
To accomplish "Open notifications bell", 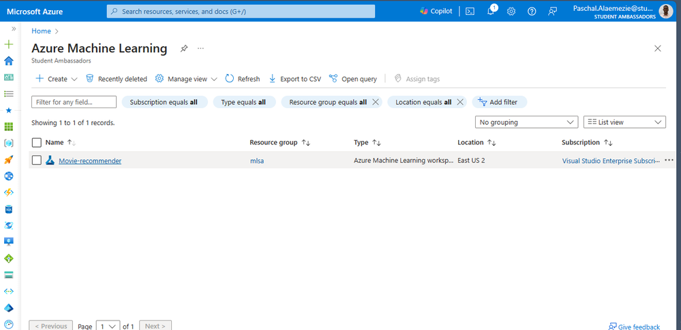I will [491, 12].
